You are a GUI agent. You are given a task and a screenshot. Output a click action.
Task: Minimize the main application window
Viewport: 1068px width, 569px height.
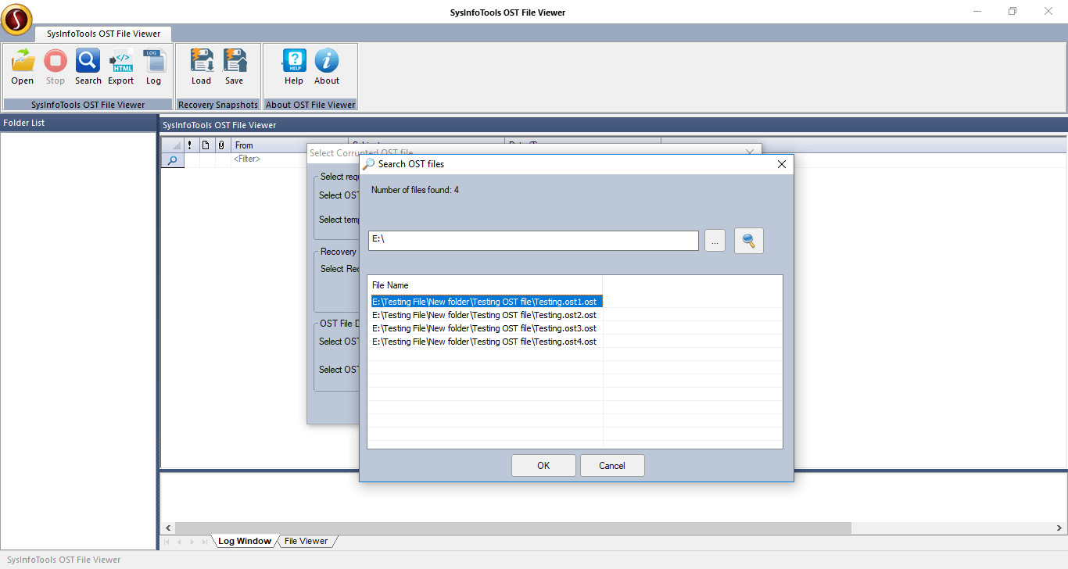point(977,11)
